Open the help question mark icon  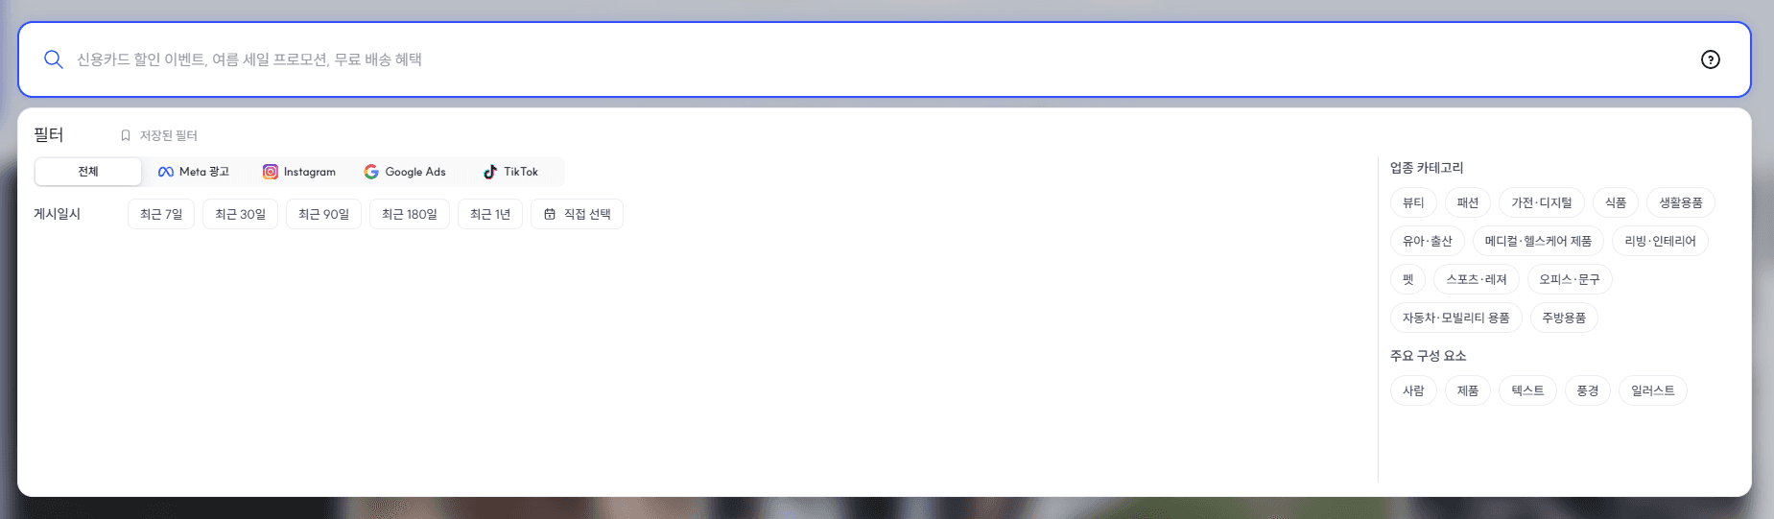click(1710, 59)
